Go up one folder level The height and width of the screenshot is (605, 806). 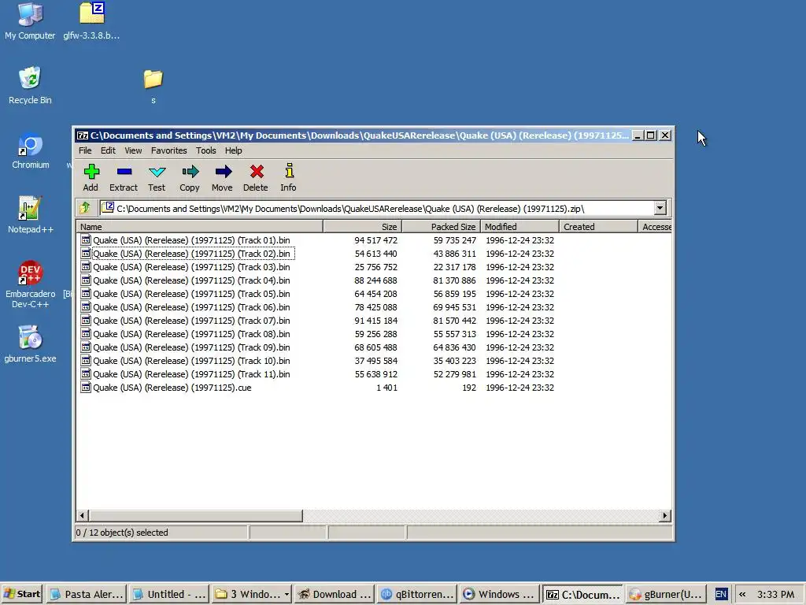coord(85,208)
